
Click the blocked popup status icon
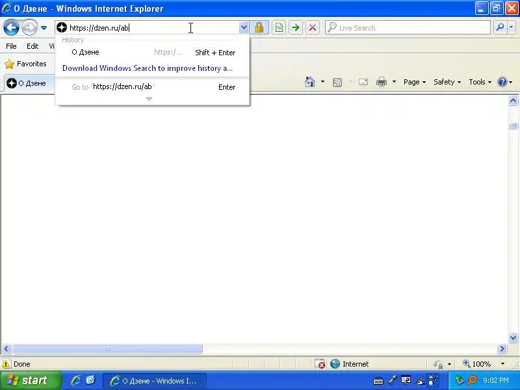click(319, 364)
